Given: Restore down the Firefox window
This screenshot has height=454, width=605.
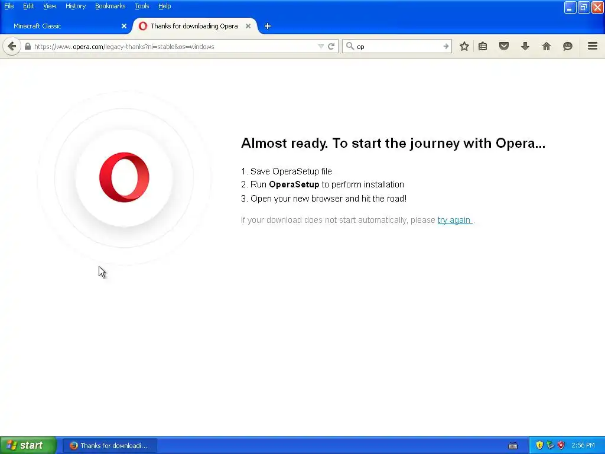Looking at the screenshot, I should [583, 7].
